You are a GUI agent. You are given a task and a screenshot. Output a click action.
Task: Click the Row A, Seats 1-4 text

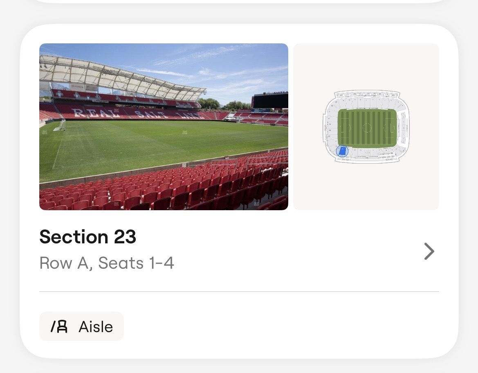pos(107,263)
